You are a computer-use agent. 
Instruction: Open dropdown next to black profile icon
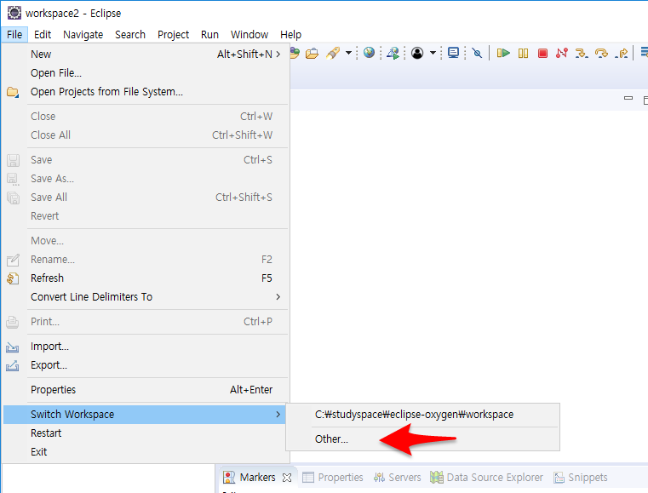pos(433,53)
